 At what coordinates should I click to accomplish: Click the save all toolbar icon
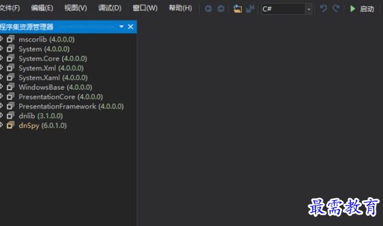[x=250, y=9]
